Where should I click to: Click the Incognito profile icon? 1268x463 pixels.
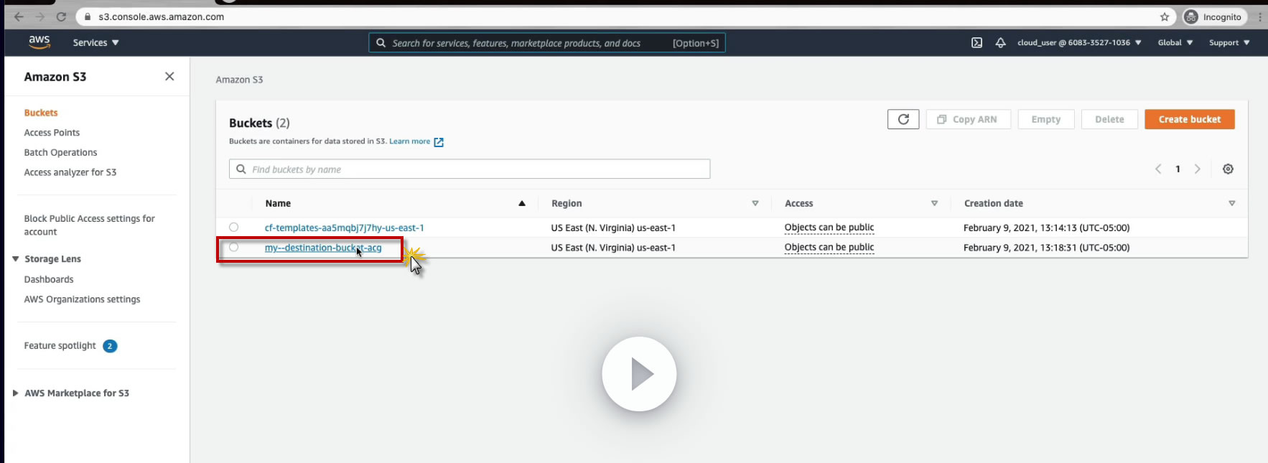pyautogui.click(x=1190, y=17)
